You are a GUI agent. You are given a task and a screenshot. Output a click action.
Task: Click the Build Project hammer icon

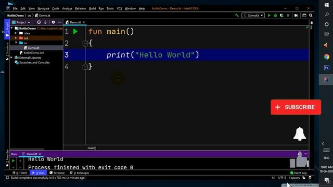pos(237,15)
